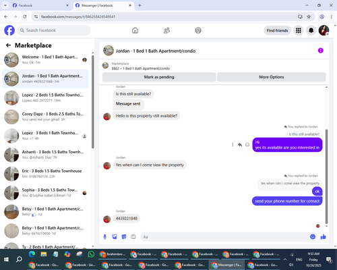Click the 'send your phone number for cotnact' bubble

point(287,201)
